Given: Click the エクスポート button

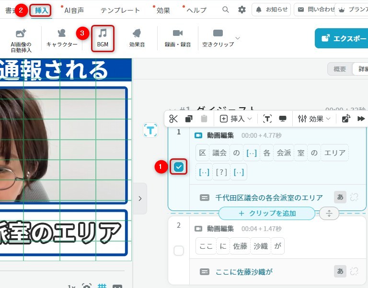Looking at the screenshot, I should pos(341,38).
